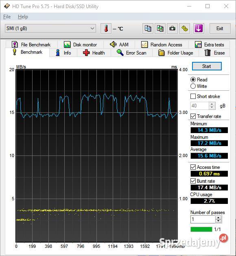Save screenshot camera icon
This screenshot has width=236, height=256.
pyautogui.click(x=172, y=28)
